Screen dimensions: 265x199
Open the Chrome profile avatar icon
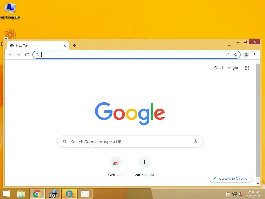coord(246,55)
